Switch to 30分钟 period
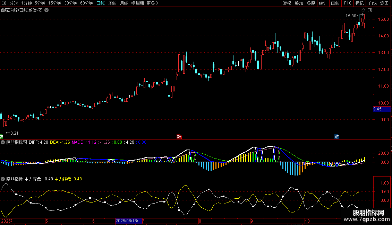 pos(71,3)
